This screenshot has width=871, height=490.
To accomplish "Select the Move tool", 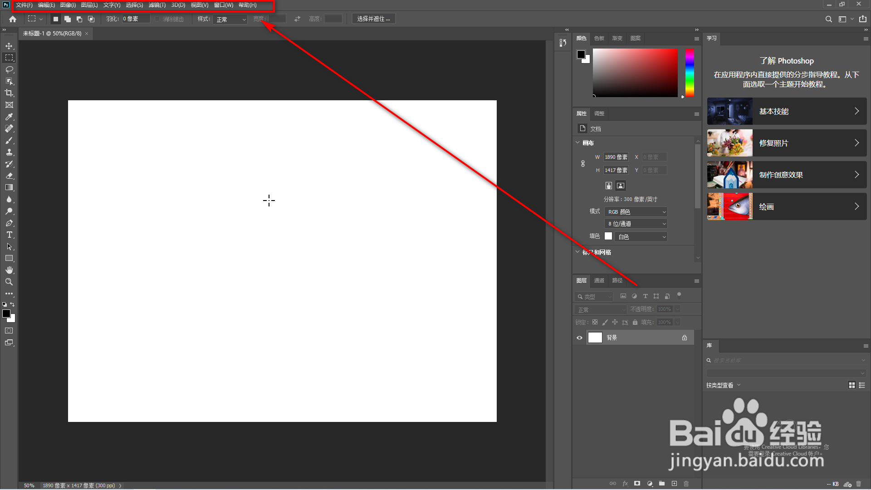I will [x=9, y=46].
